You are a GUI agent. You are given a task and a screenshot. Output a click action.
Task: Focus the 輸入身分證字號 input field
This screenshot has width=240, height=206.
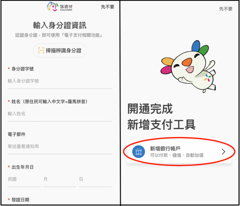click(x=60, y=81)
